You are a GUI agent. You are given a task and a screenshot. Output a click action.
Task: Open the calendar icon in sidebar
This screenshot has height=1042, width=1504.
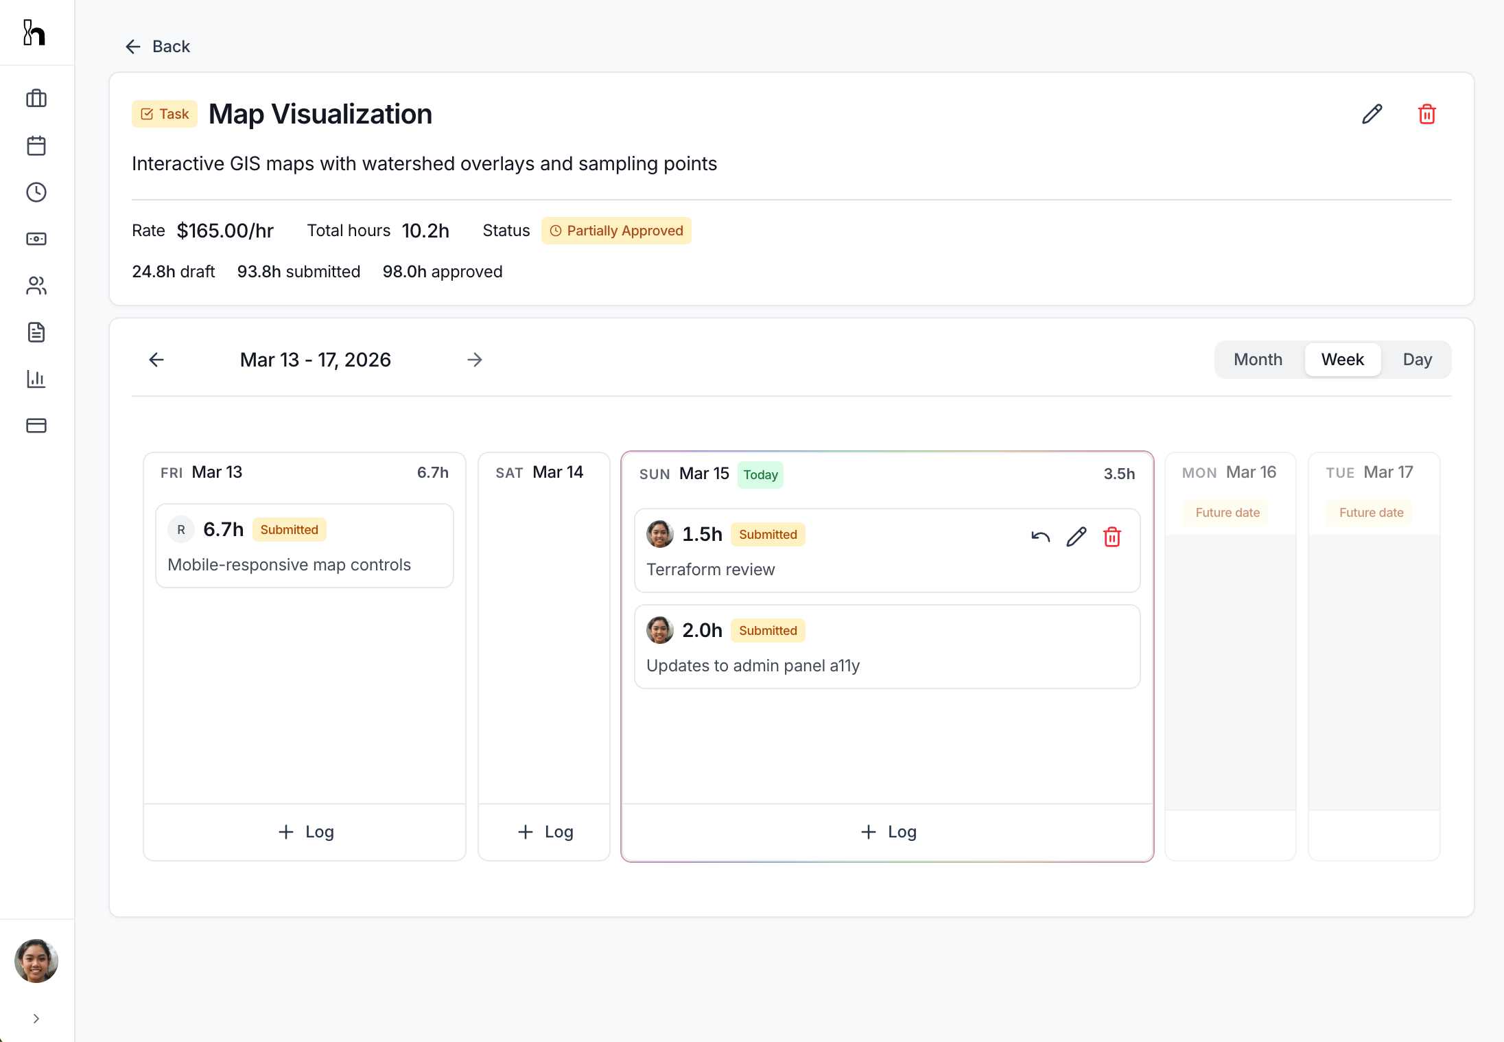pos(36,146)
